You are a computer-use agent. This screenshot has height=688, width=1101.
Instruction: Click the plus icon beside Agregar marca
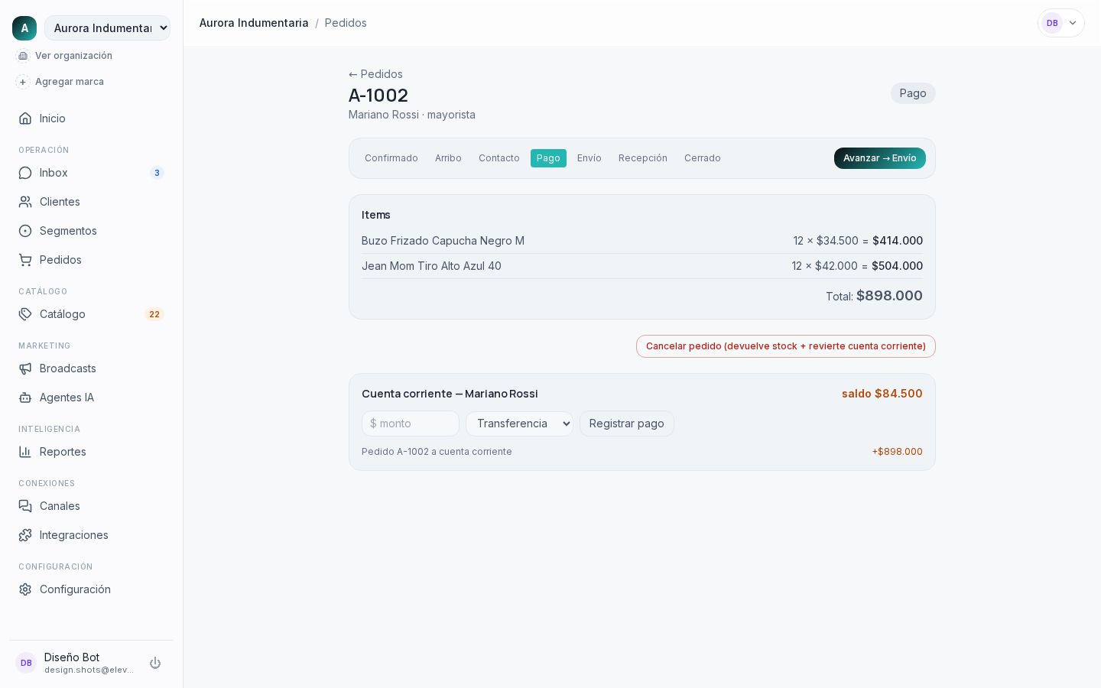coord(23,82)
